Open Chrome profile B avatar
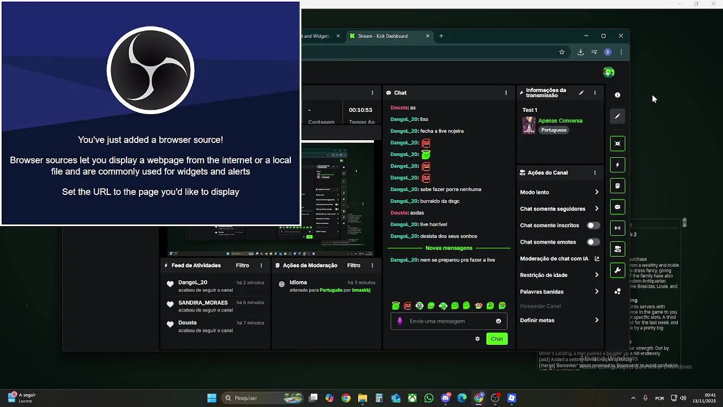This screenshot has height=407, width=723. (x=608, y=52)
